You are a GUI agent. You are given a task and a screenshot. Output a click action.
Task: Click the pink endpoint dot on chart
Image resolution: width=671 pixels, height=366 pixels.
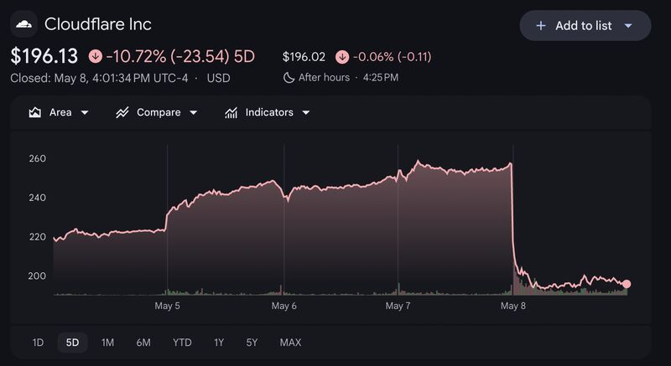627,284
